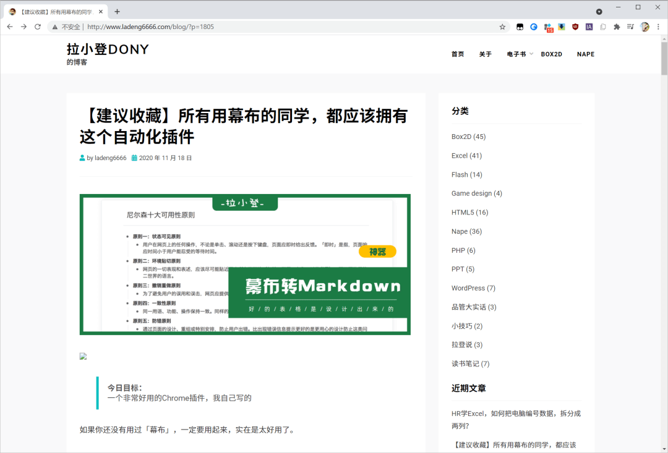Bookmark this page with star icon
This screenshot has width=668, height=453.
[502, 27]
